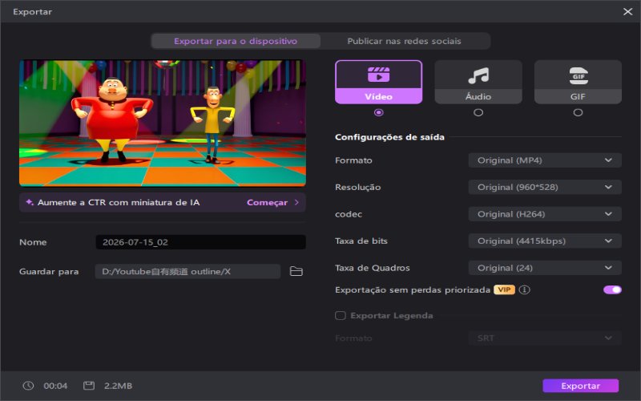
Task: Select the radio button under GIF
Action: [578, 112]
